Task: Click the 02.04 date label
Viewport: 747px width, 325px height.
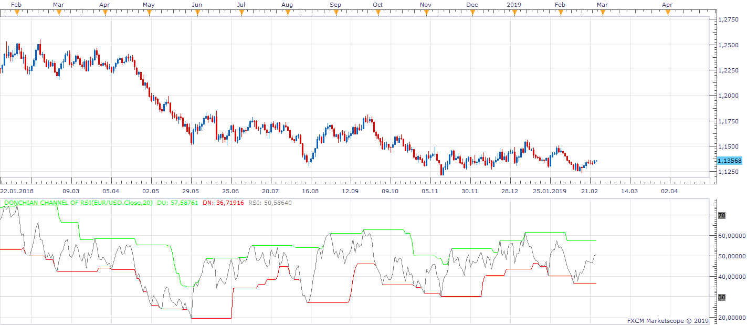Action: pos(669,191)
